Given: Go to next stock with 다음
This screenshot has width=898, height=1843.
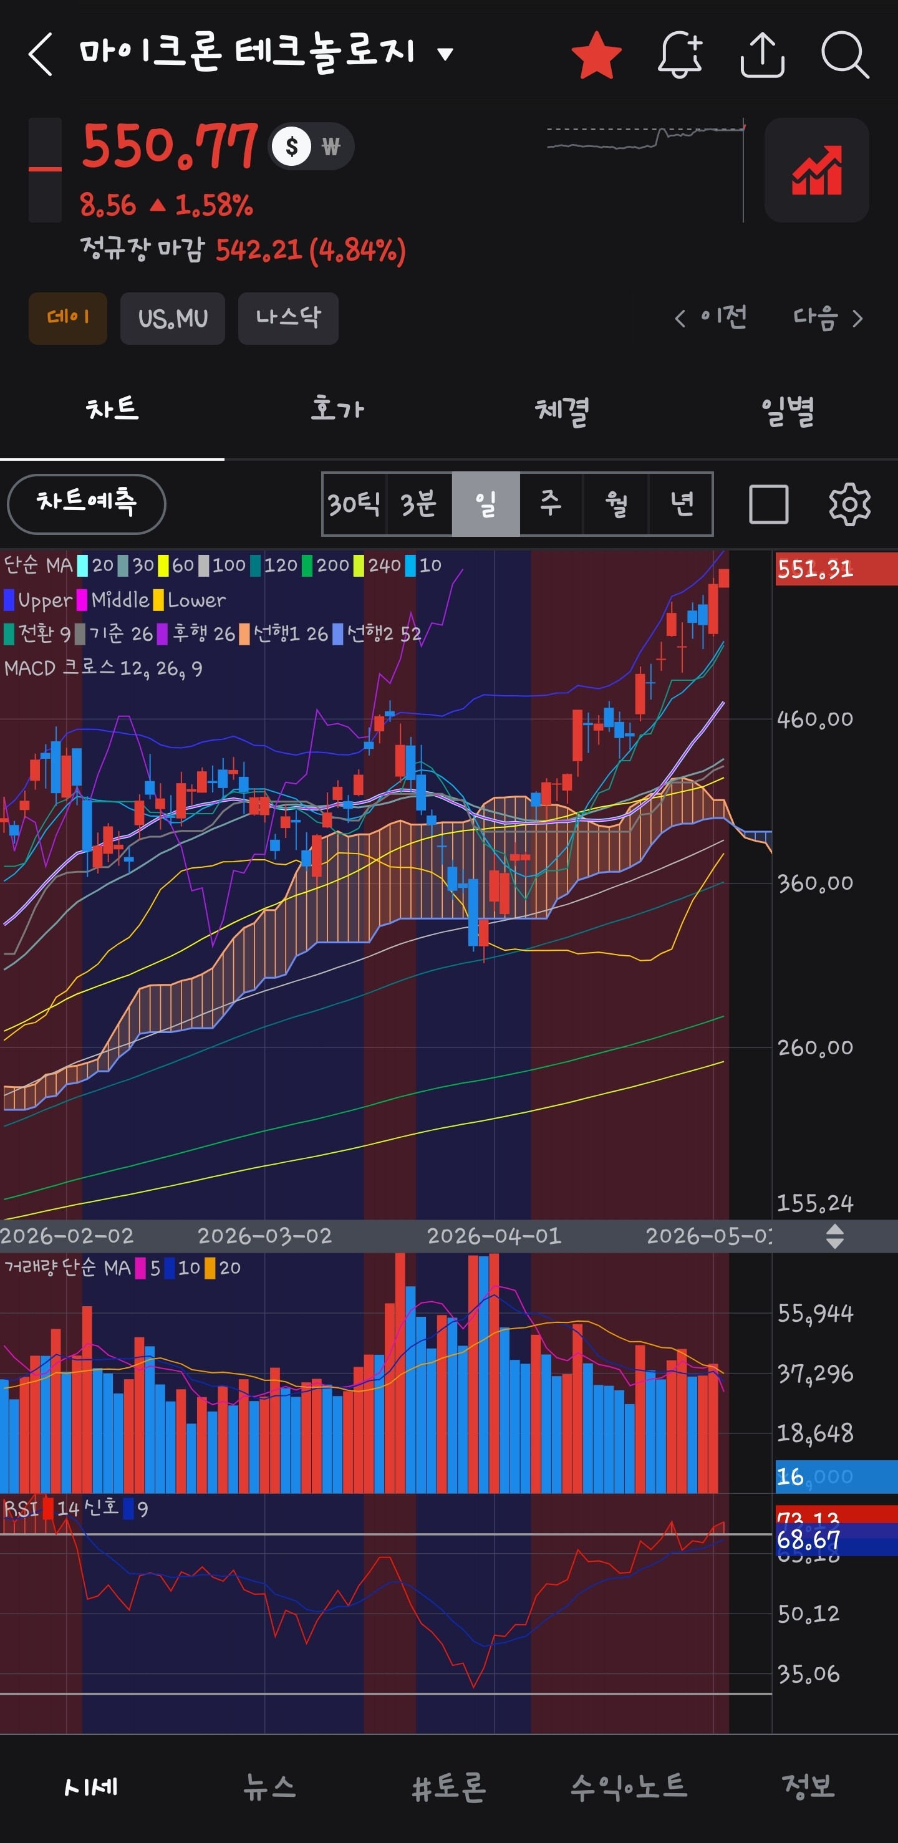Looking at the screenshot, I should click(828, 317).
